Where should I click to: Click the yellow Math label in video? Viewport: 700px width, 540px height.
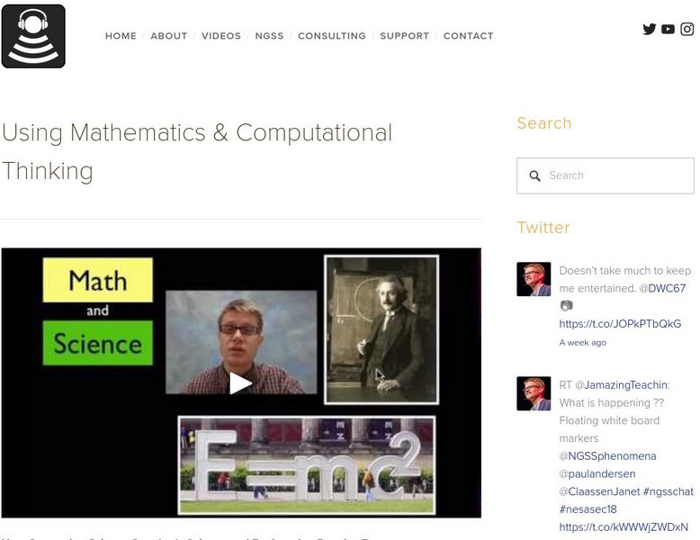[x=98, y=280]
